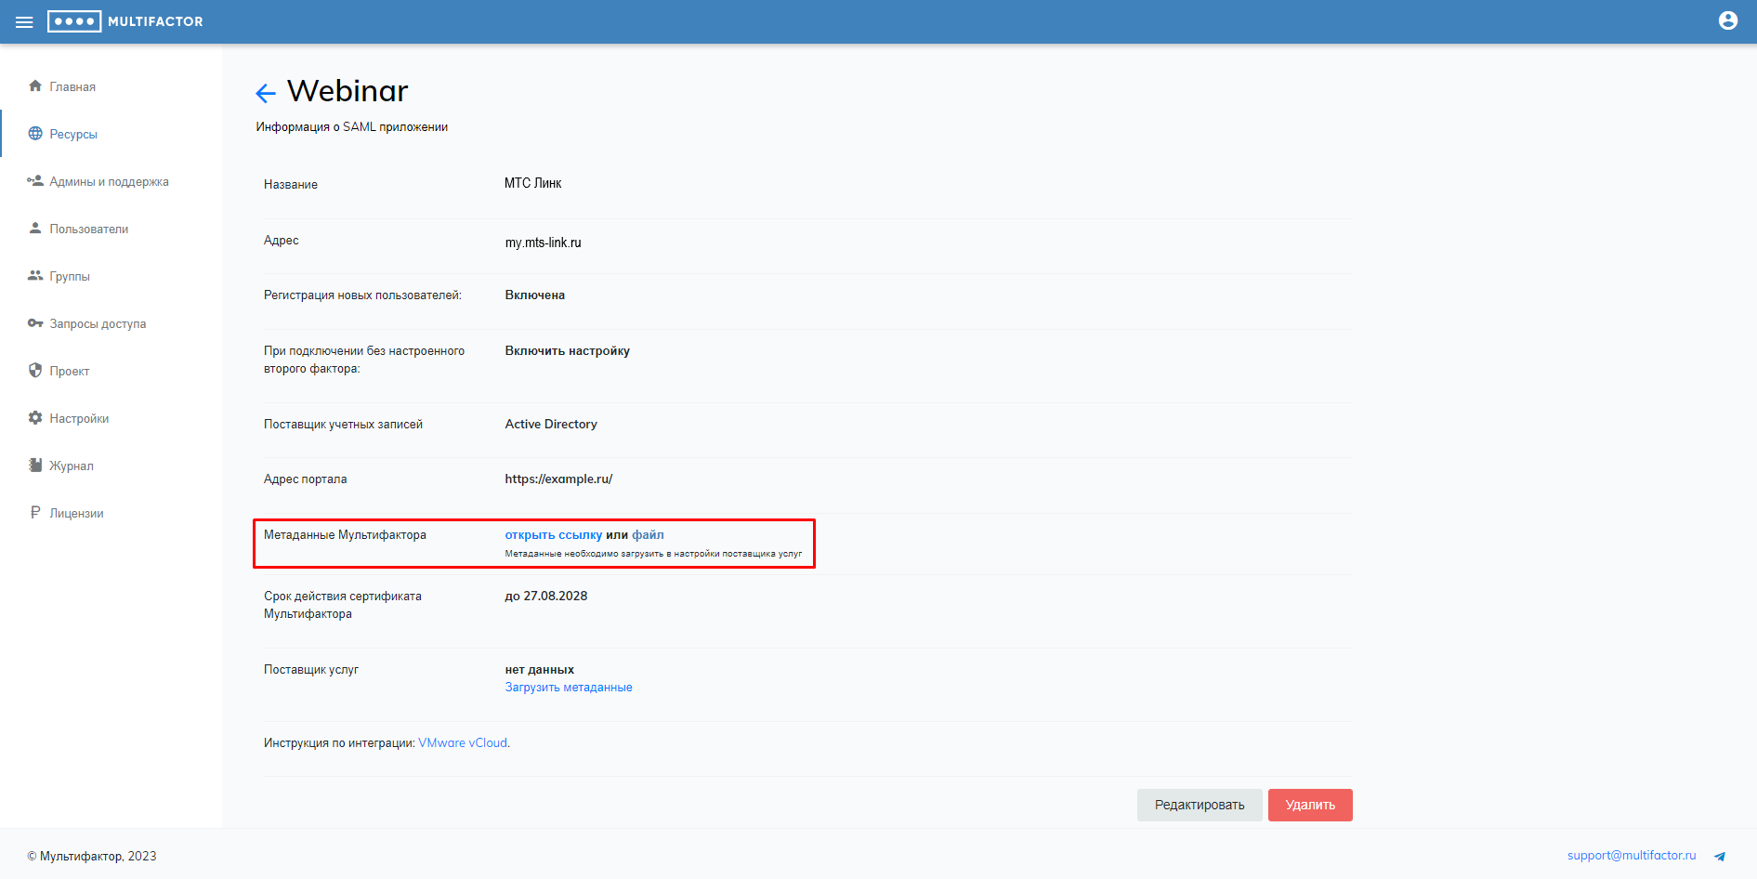Go to Настройки in sidebar
The height and width of the screenshot is (879, 1757).
click(79, 418)
